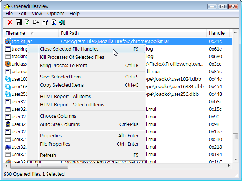Click the toolkit.jar file icon
242x181 pixels.
point(8,41)
